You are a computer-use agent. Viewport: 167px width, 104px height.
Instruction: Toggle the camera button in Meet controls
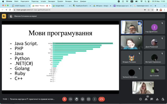pyautogui.click(x=70, y=99)
